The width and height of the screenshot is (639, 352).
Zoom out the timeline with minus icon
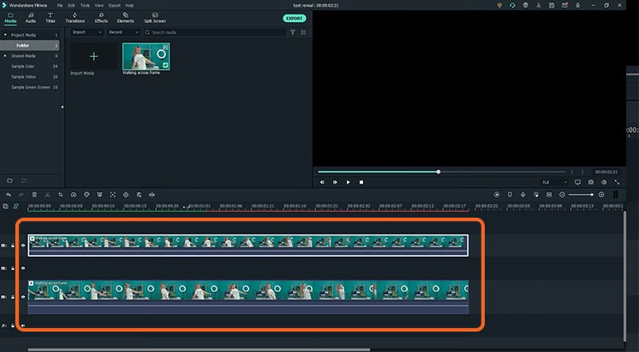562,195
